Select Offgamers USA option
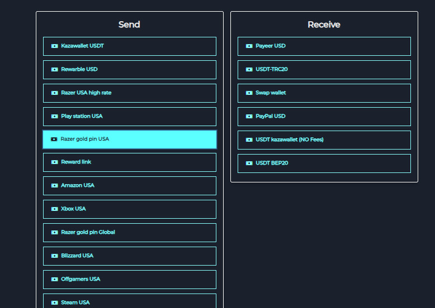435x308 pixels. [x=130, y=280]
